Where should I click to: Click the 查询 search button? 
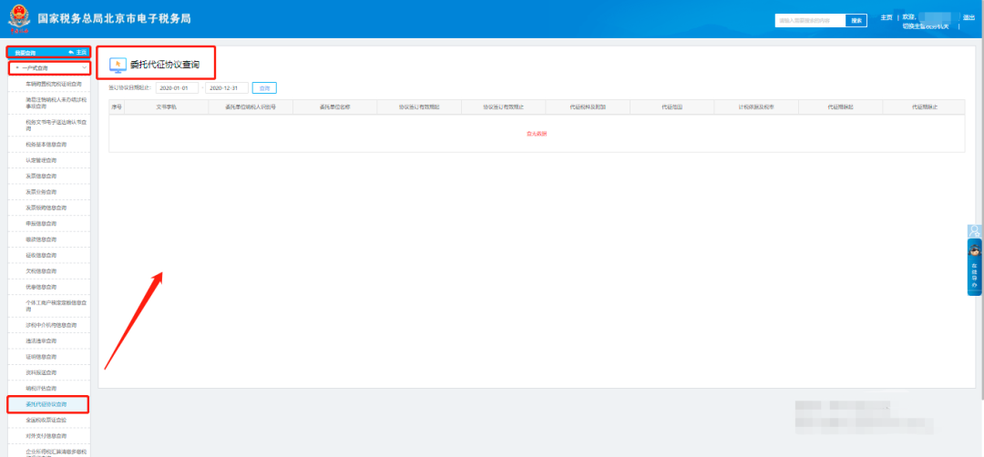(264, 87)
